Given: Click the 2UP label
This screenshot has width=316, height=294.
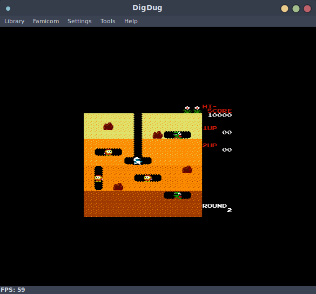Looking at the screenshot, I should pyautogui.click(x=210, y=145).
